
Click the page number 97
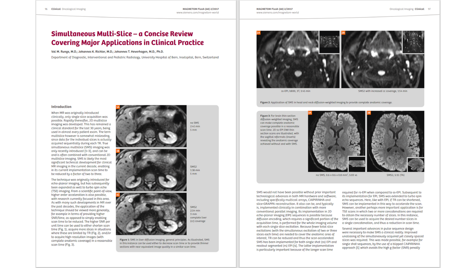[429, 9]
